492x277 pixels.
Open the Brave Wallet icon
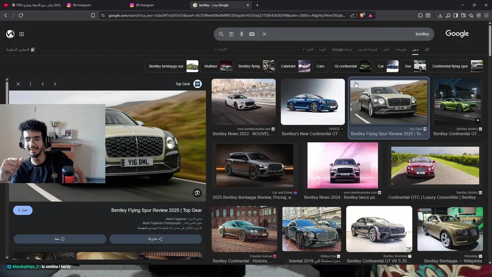point(463,15)
